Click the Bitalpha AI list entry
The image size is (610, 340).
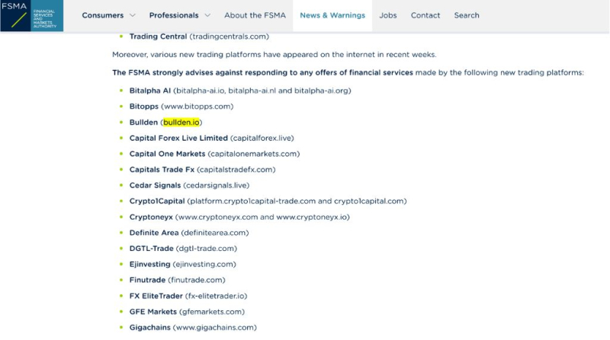coord(240,91)
